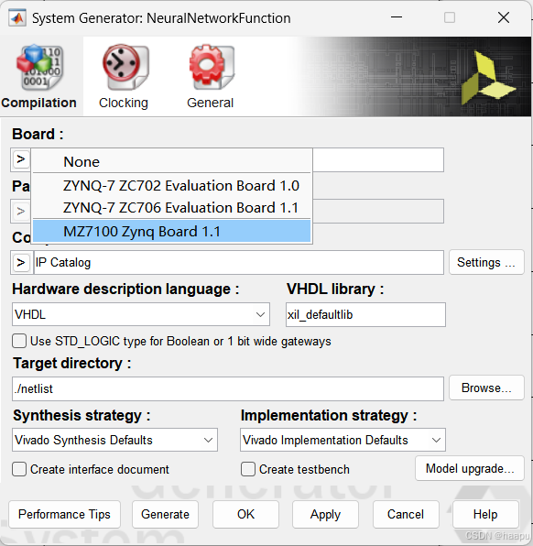Image resolution: width=533 pixels, height=546 pixels.
Task: Switch to the General tab
Action: (211, 77)
